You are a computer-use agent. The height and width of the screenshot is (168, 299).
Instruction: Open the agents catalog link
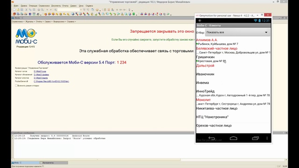click(41, 78)
